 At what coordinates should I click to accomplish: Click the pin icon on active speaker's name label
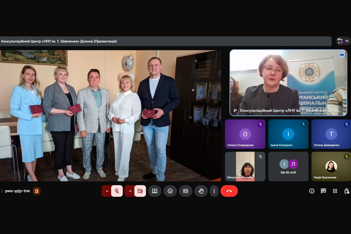click(x=235, y=111)
